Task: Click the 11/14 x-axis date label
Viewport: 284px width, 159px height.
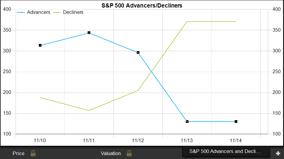Action: (x=236, y=140)
